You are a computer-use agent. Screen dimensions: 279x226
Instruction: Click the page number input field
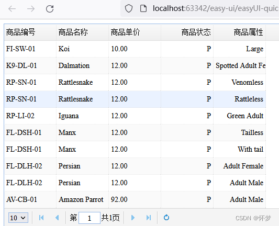click(x=90, y=218)
